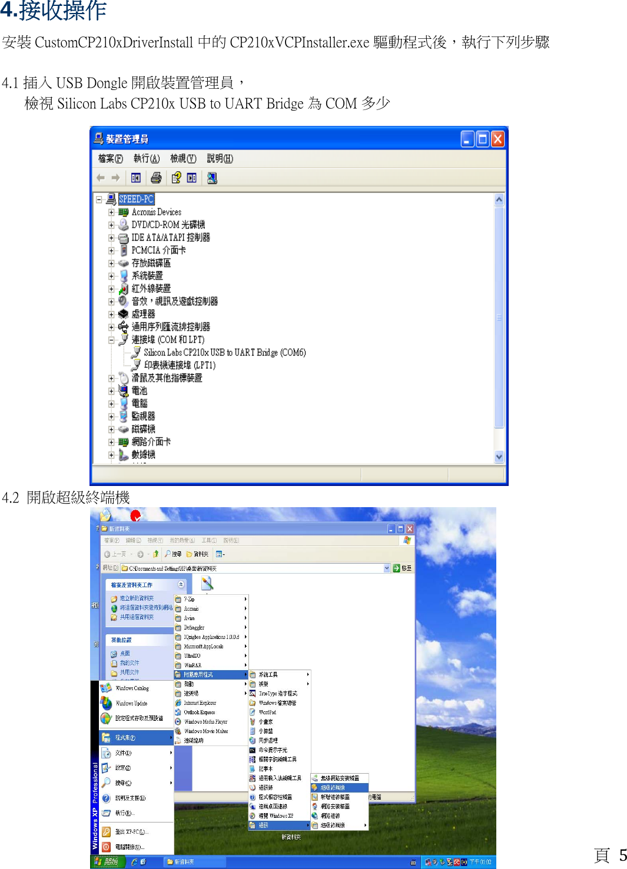The height and width of the screenshot is (869, 627).
Task: Expand the 處理器 tree node
Action: pyautogui.click(x=111, y=314)
